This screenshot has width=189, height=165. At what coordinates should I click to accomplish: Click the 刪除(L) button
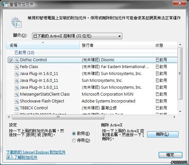(163, 134)
